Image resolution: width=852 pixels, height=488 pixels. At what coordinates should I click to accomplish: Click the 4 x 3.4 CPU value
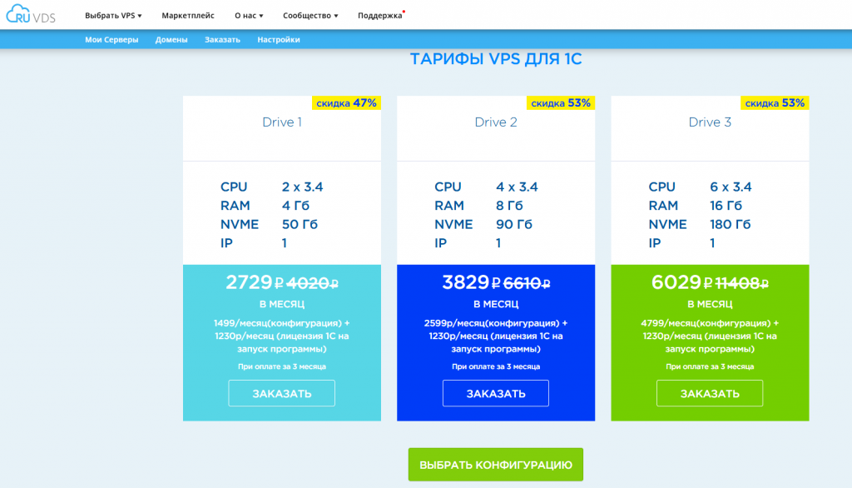coord(517,187)
